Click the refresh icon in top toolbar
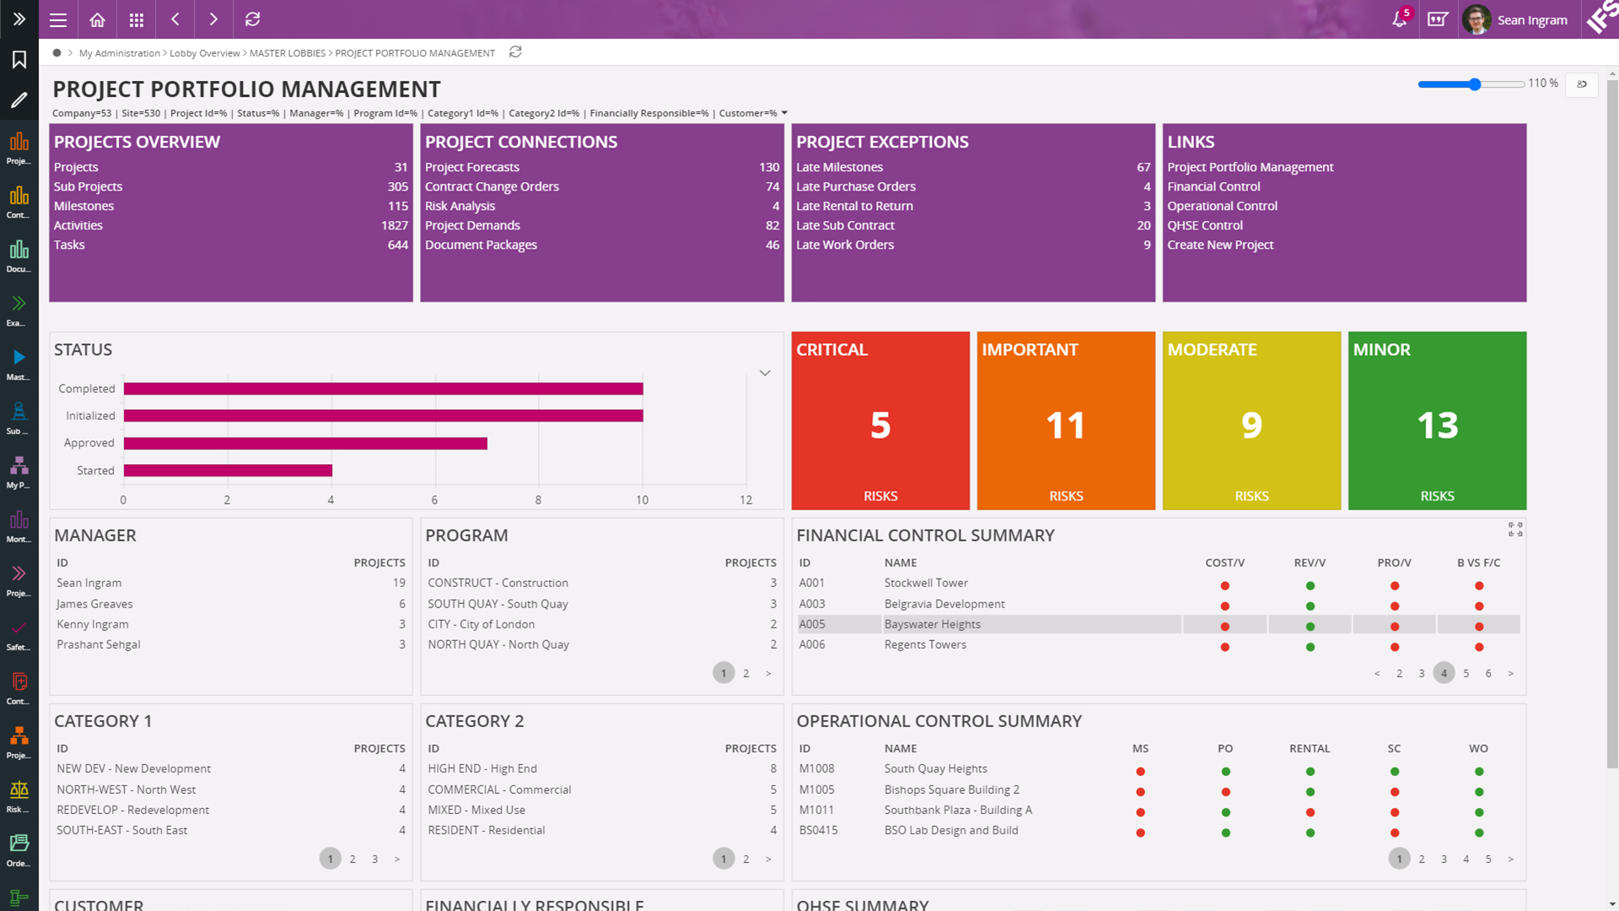1619x911 pixels. pyautogui.click(x=252, y=19)
